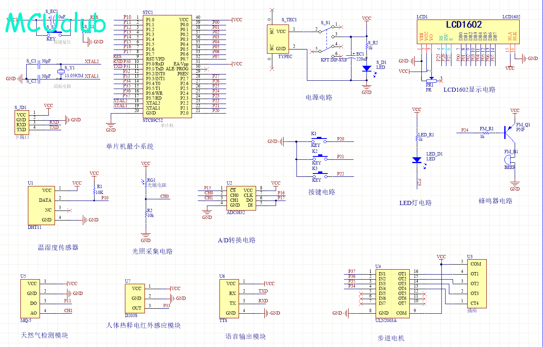
Task: Click the ADC0832 converter chip U2
Action: coord(241,198)
